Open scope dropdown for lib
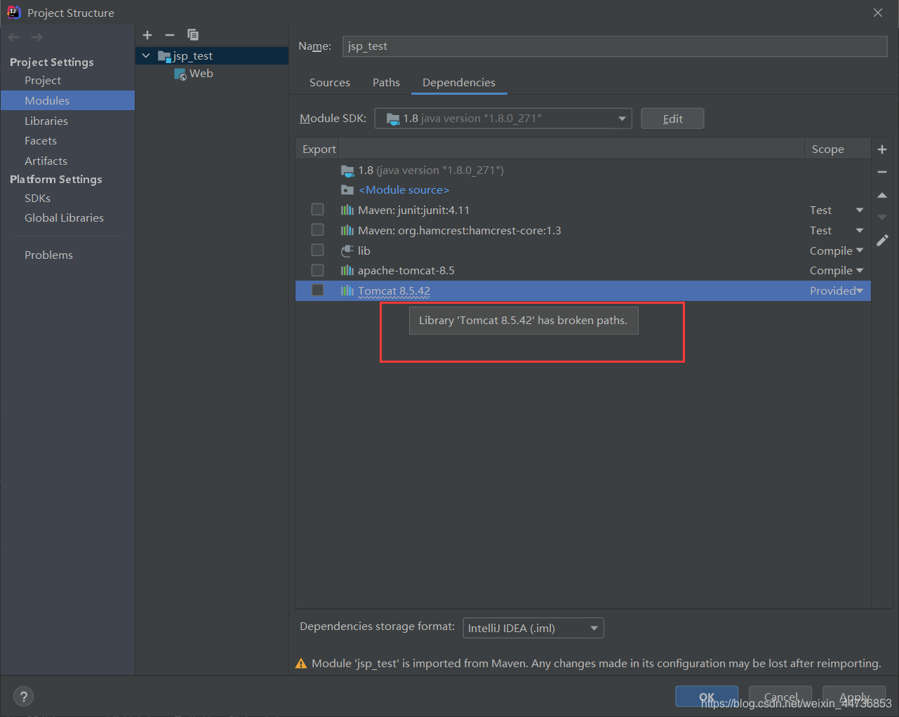 pos(859,250)
